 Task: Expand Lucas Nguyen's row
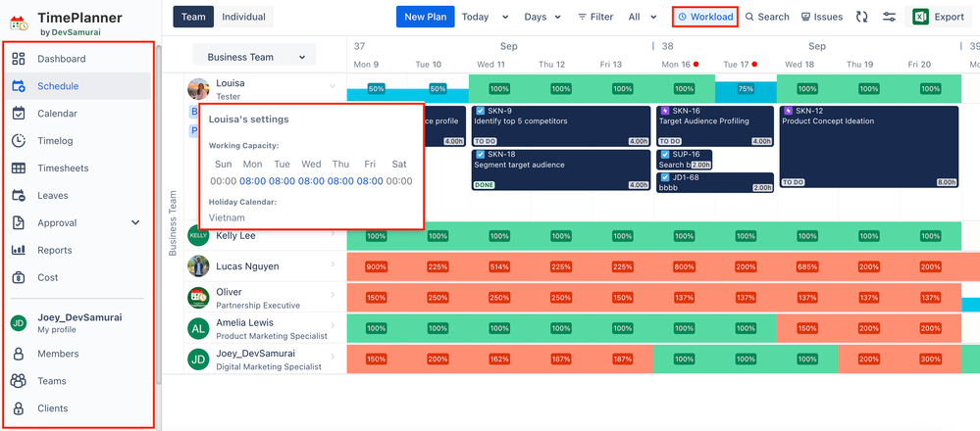coord(333,264)
